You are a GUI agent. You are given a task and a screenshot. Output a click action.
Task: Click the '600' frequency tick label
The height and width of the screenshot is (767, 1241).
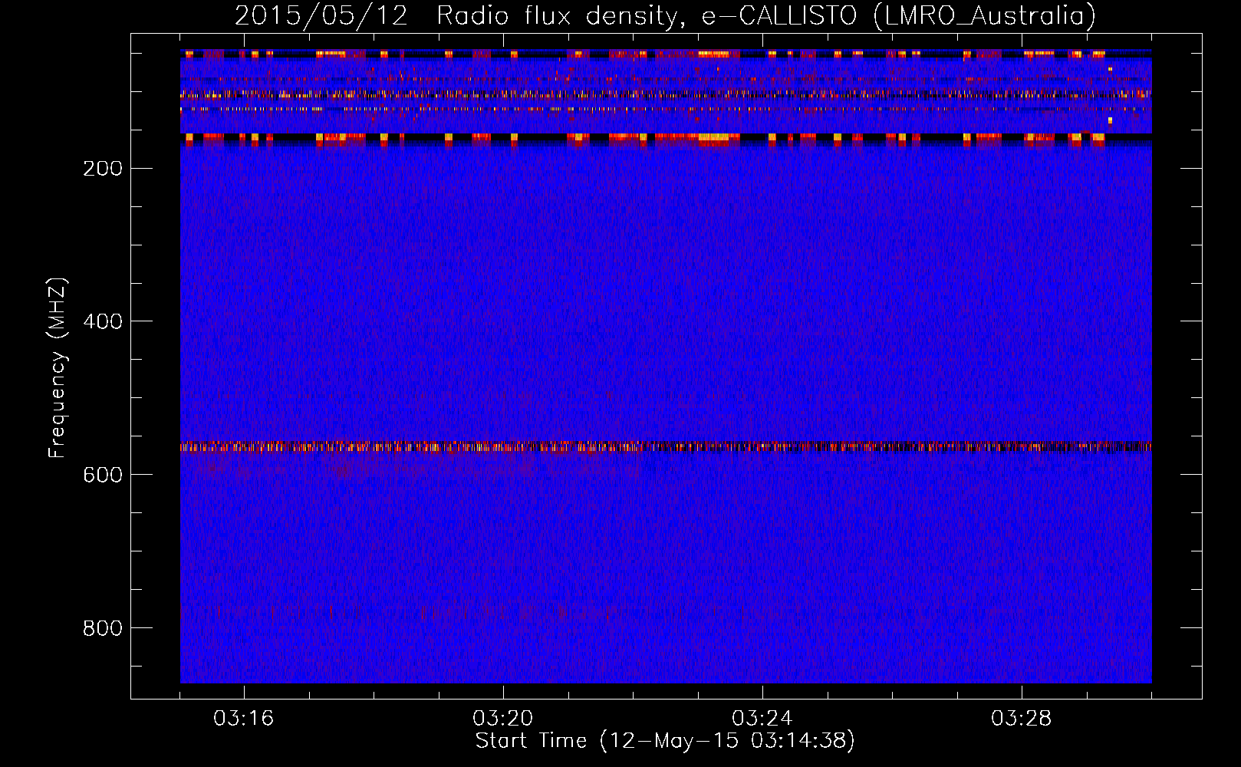click(103, 476)
